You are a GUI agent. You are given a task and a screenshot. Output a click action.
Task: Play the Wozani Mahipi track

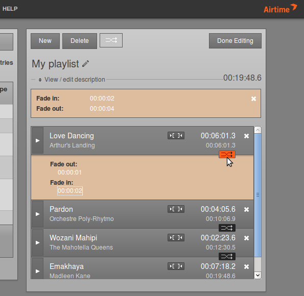click(38, 242)
